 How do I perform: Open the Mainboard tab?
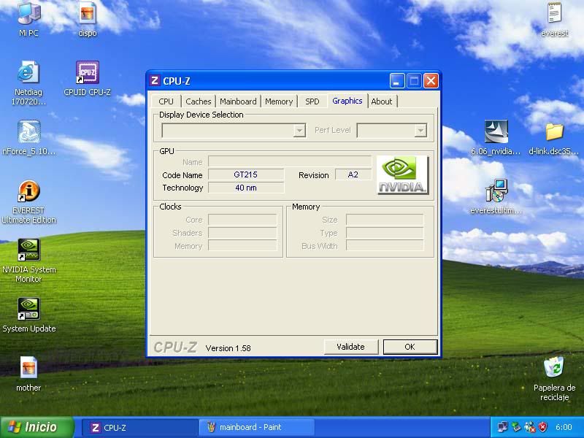point(238,101)
